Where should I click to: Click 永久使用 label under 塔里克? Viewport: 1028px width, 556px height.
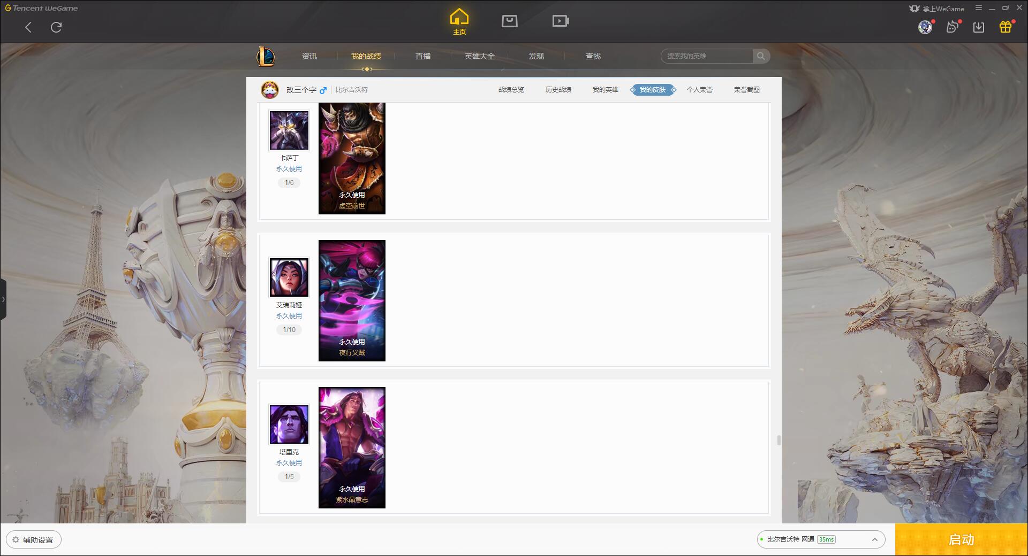point(289,463)
